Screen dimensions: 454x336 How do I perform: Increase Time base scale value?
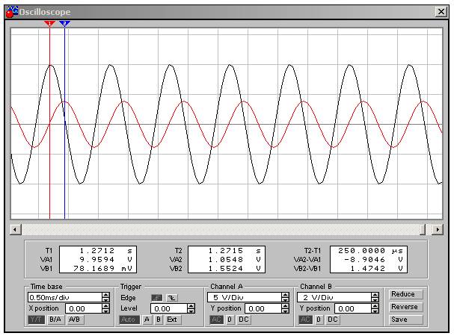[x=106, y=295]
